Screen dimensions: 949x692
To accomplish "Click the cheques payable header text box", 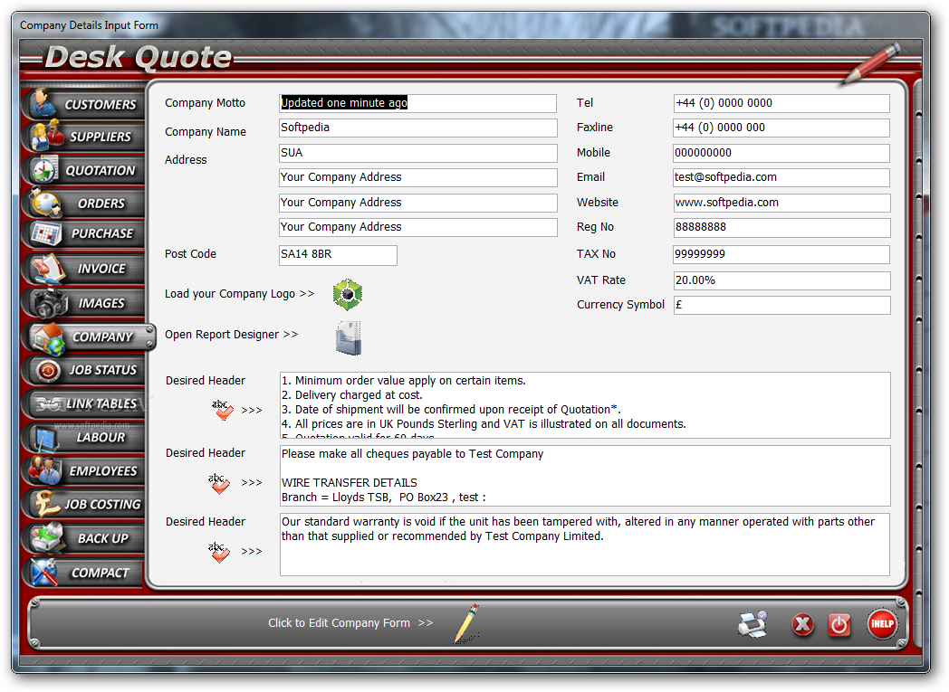I will pos(585,476).
